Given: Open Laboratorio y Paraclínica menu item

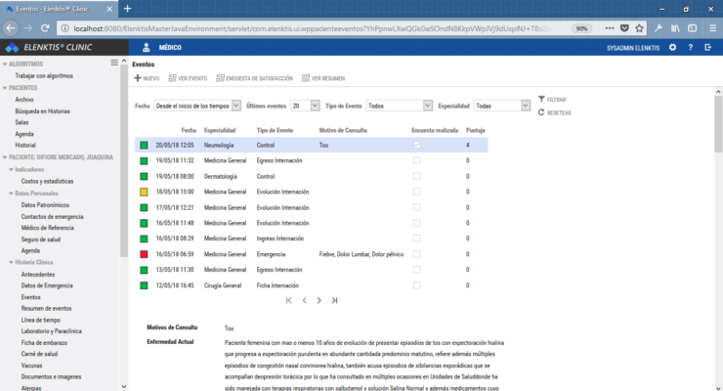Looking at the screenshot, I should (51, 331).
